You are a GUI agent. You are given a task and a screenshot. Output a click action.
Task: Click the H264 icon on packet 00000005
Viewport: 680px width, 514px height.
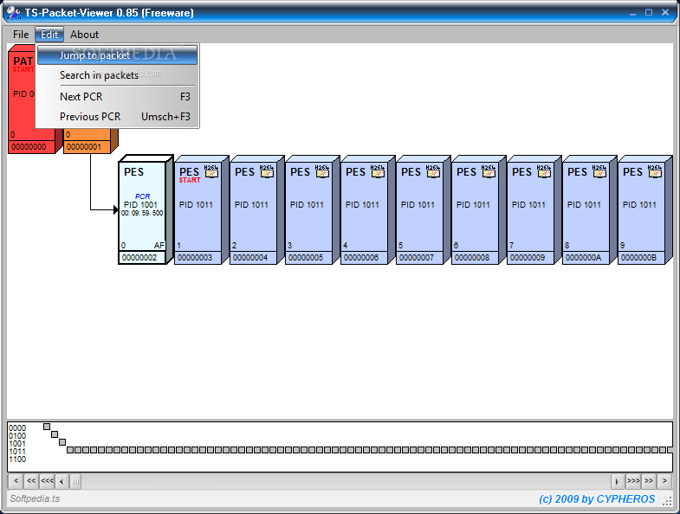322,171
